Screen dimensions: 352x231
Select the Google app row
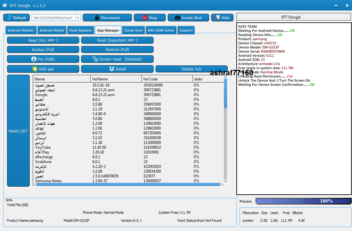tap(128, 95)
